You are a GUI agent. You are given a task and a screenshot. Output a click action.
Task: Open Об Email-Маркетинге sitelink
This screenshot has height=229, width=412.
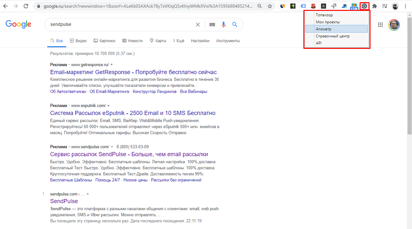tap(110, 92)
